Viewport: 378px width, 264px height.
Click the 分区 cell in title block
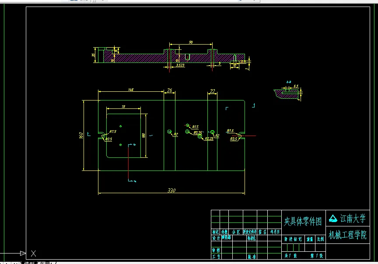(x=236, y=232)
